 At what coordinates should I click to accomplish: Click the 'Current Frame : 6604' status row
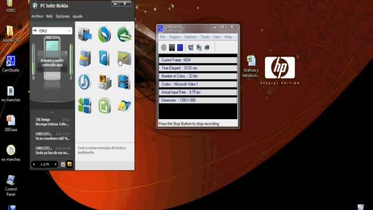coord(198,60)
